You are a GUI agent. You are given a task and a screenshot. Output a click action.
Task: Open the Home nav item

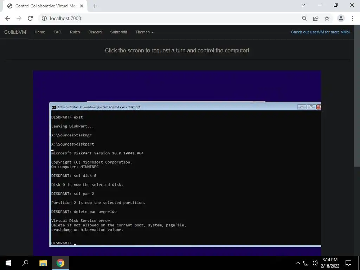[x=40, y=32]
